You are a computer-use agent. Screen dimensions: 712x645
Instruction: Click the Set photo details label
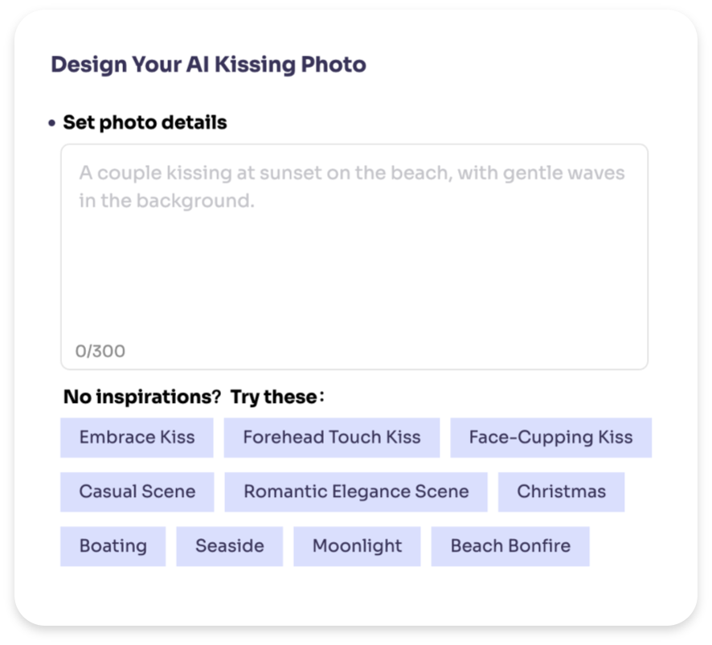click(x=145, y=123)
